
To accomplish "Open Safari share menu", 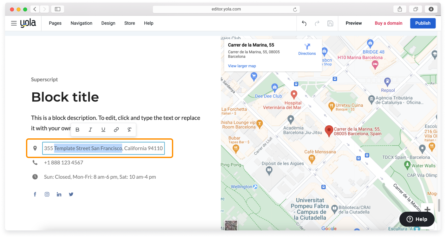I will (400, 9).
